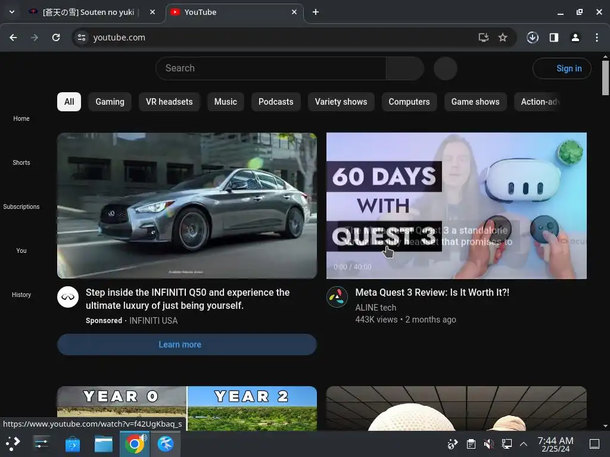Click the Chrome taskbar icon
The image size is (610, 457).
click(x=135, y=444)
